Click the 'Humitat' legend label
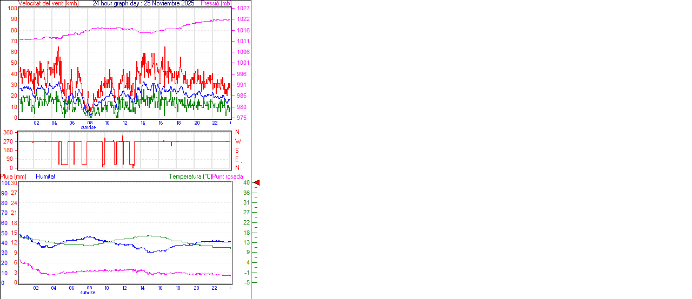Viewport: 692px width, 299px height. tap(45, 176)
